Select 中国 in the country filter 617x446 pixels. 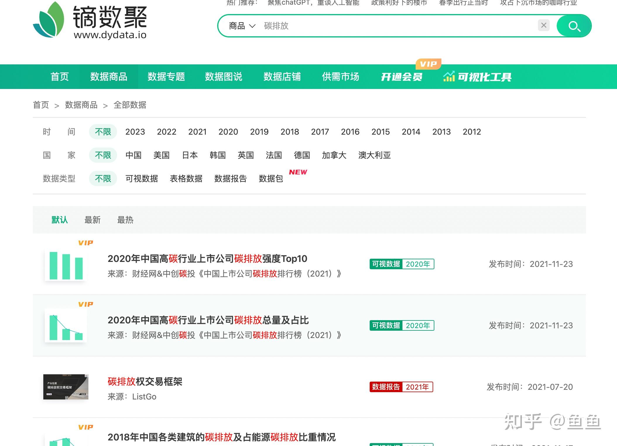click(x=133, y=155)
